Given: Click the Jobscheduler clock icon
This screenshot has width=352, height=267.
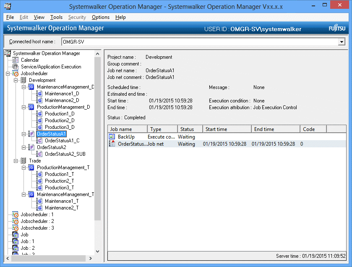Looking at the screenshot, I should point(16,73).
